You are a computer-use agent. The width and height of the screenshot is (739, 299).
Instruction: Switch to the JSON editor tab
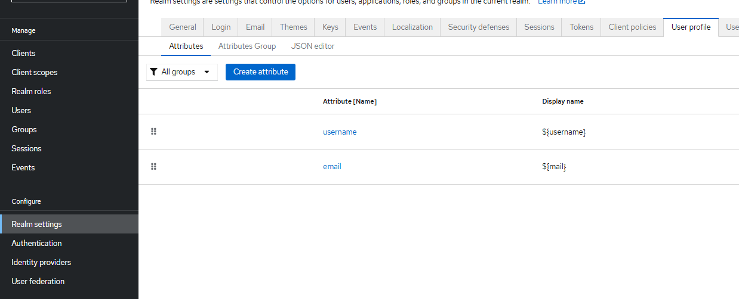313,46
